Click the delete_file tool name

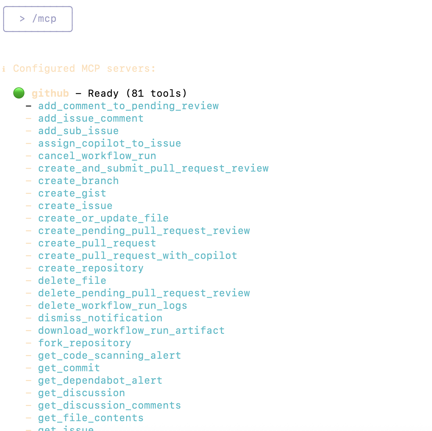[x=72, y=281]
